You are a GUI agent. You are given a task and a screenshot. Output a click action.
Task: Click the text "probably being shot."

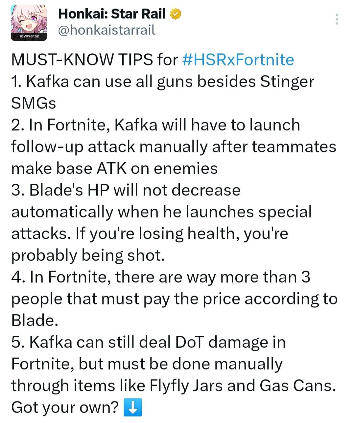88,255
